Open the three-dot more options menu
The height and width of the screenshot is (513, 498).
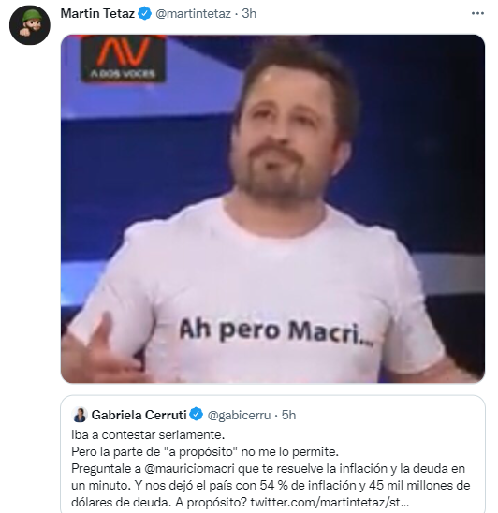click(477, 13)
